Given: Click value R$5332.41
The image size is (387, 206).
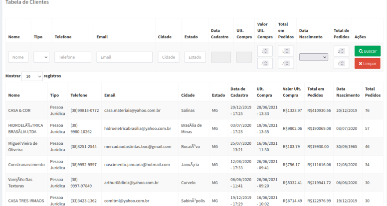Looking at the screenshot, I should [292, 183].
